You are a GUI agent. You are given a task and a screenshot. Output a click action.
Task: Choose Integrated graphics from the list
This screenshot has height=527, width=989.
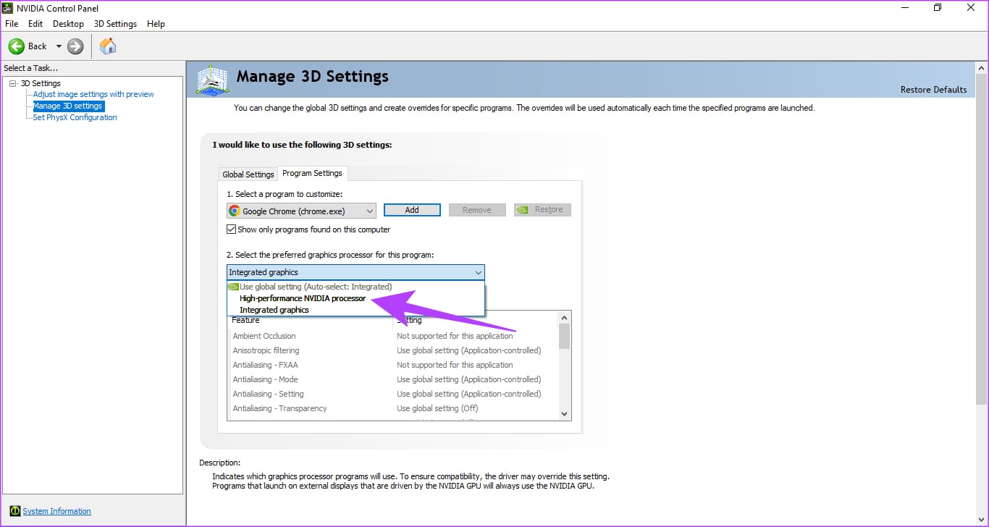274,310
